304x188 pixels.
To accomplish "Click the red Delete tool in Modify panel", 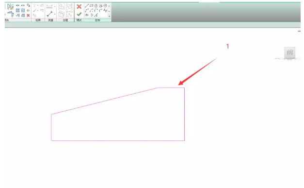I will coord(28,15).
